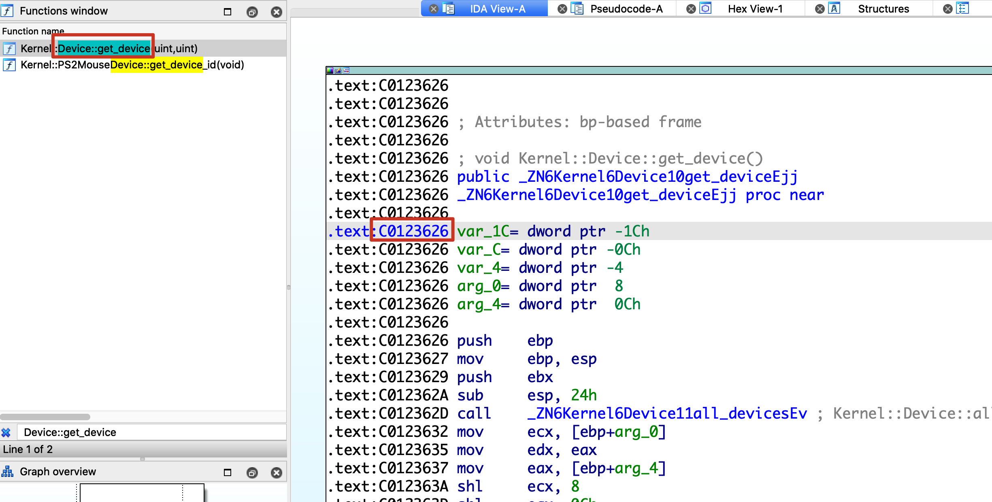Maximize the Functions window panel
Image resolution: width=992 pixels, height=502 pixels.
click(228, 12)
